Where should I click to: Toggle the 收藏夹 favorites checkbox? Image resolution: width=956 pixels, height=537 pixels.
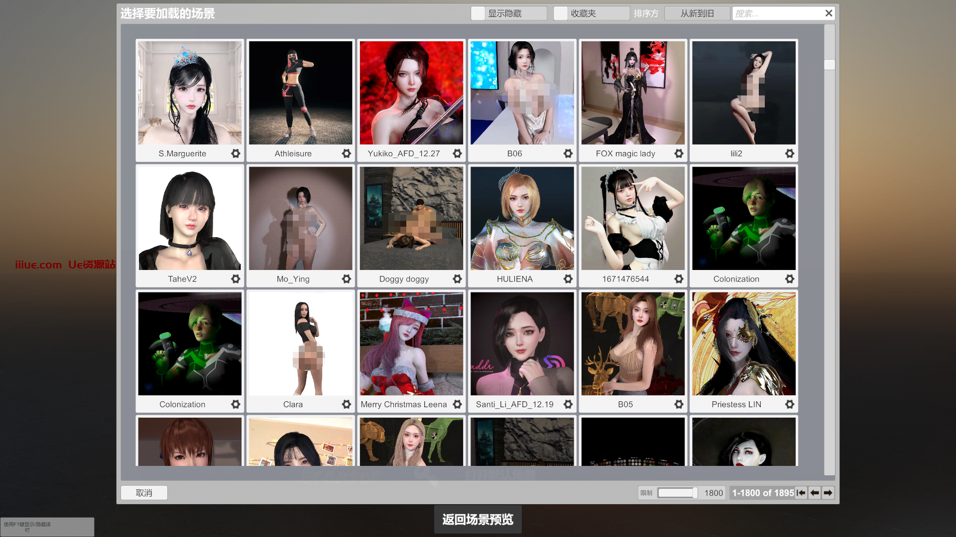(561, 13)
